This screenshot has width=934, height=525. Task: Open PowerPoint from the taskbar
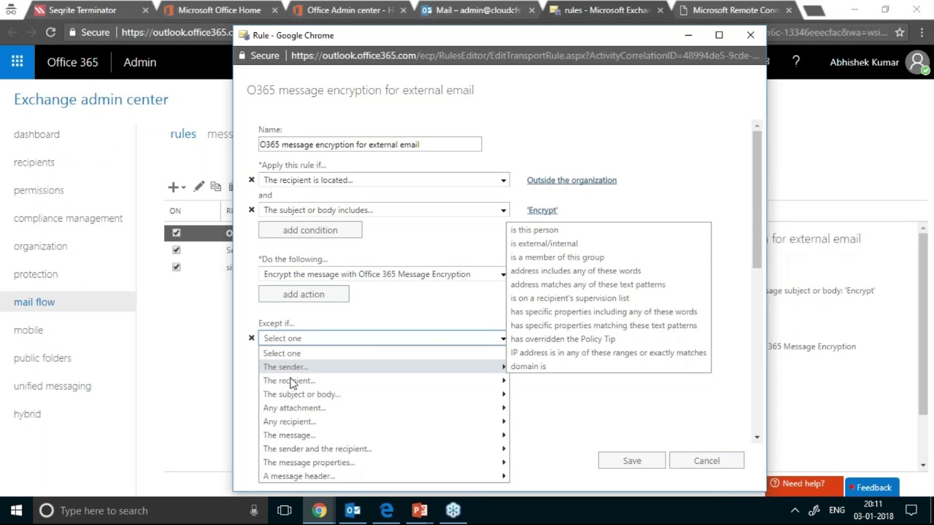click(420, 510)
